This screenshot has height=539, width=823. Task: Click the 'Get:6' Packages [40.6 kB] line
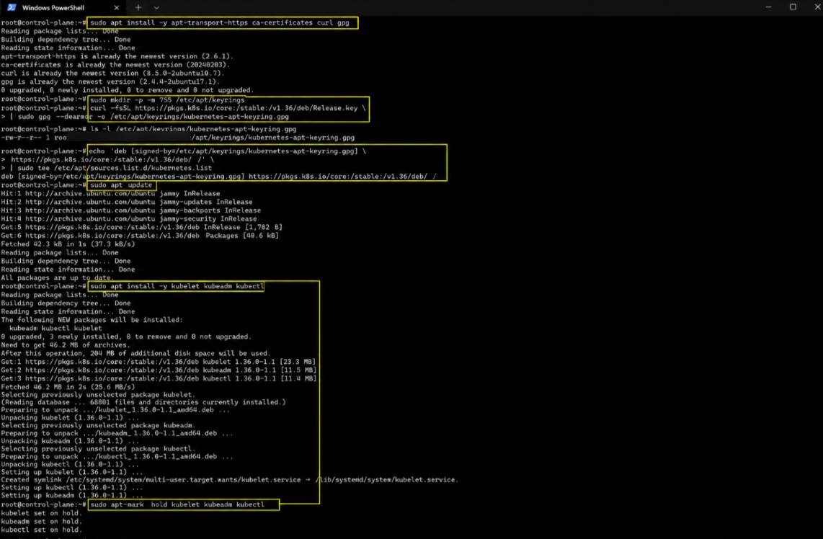(140, 235)
